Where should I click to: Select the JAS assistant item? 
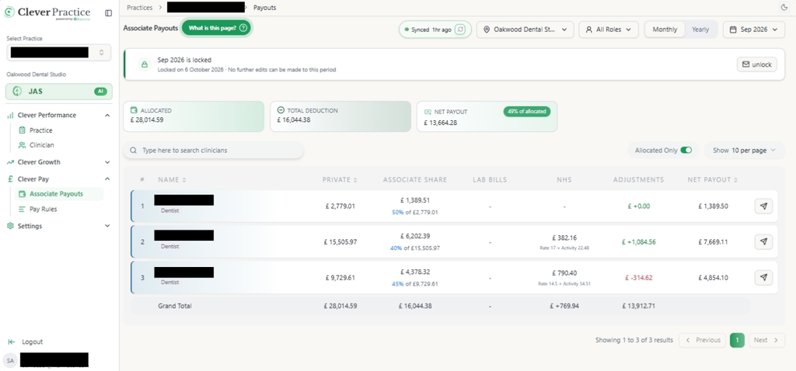(x=59, y=92)
